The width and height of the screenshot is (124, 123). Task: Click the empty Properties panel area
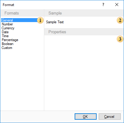[x=84, y=73]
